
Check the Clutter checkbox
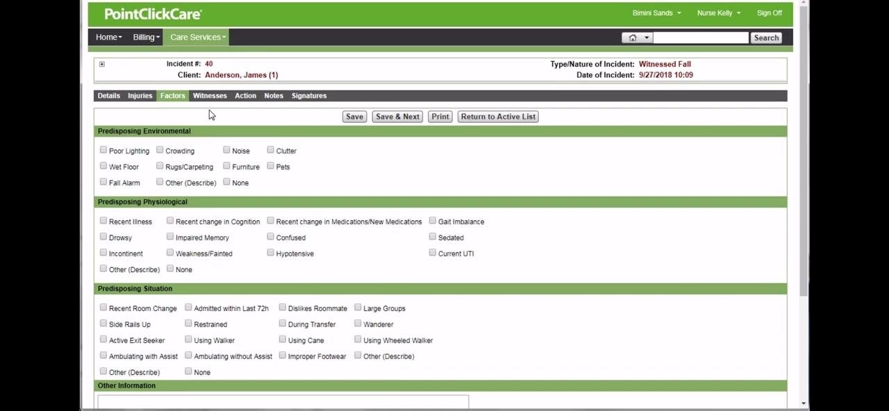point(271,150)
